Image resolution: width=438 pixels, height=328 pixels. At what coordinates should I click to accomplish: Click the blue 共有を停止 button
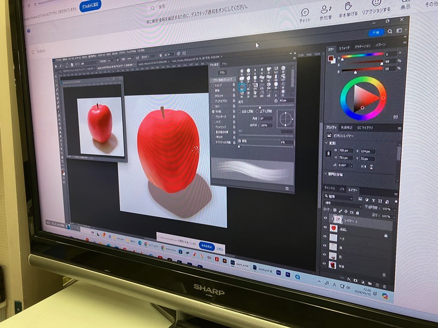(x=207, y=246)
